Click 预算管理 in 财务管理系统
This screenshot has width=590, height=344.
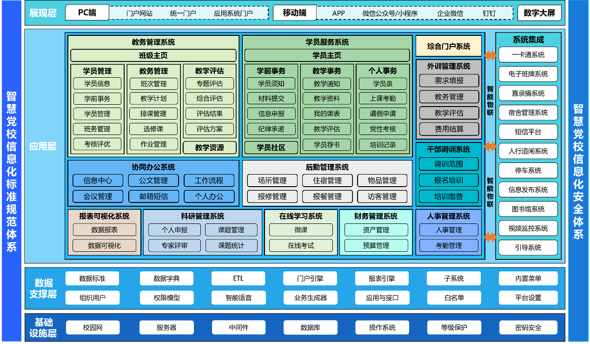tap(376, 245)
